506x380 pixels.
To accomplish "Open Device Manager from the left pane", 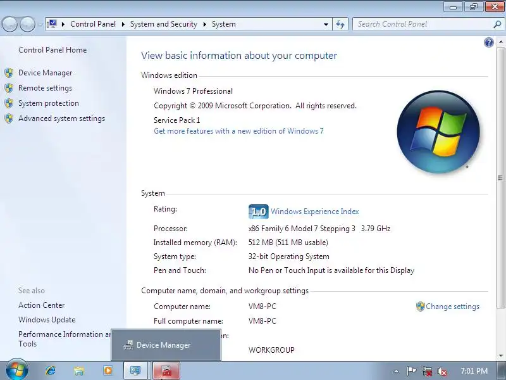I will [x=45, y=73].
